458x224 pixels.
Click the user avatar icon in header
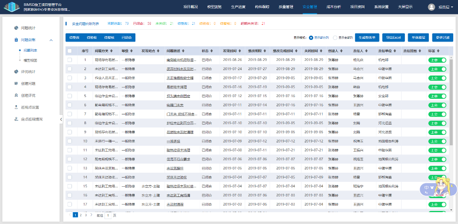pyautogui.click(x=431, y=7)
